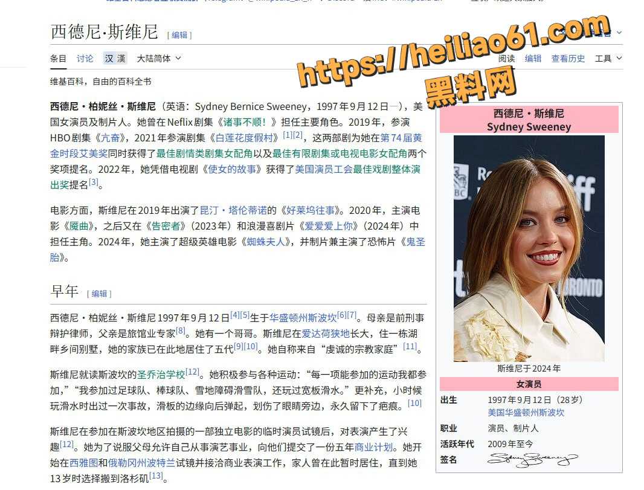Open the 最佳剧情类剧集女配角 award link
Image resolution: width=644 pixels, height=490 pixels.
pos(204,153)
